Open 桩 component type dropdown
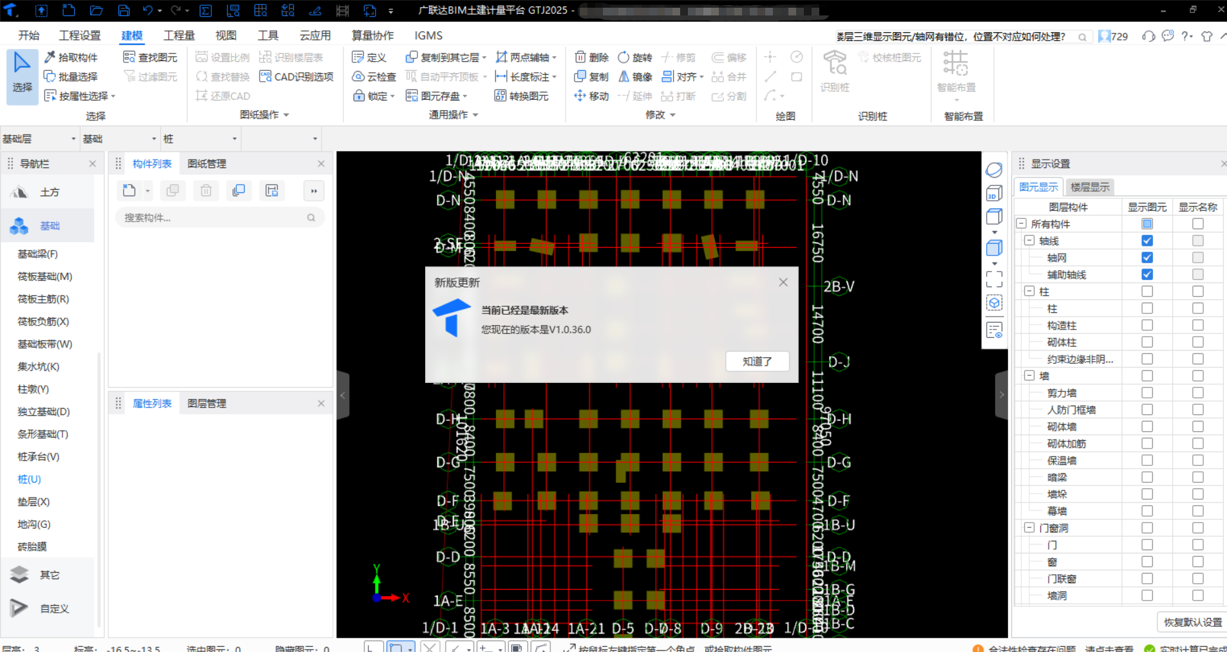 [x=200, y=138]
